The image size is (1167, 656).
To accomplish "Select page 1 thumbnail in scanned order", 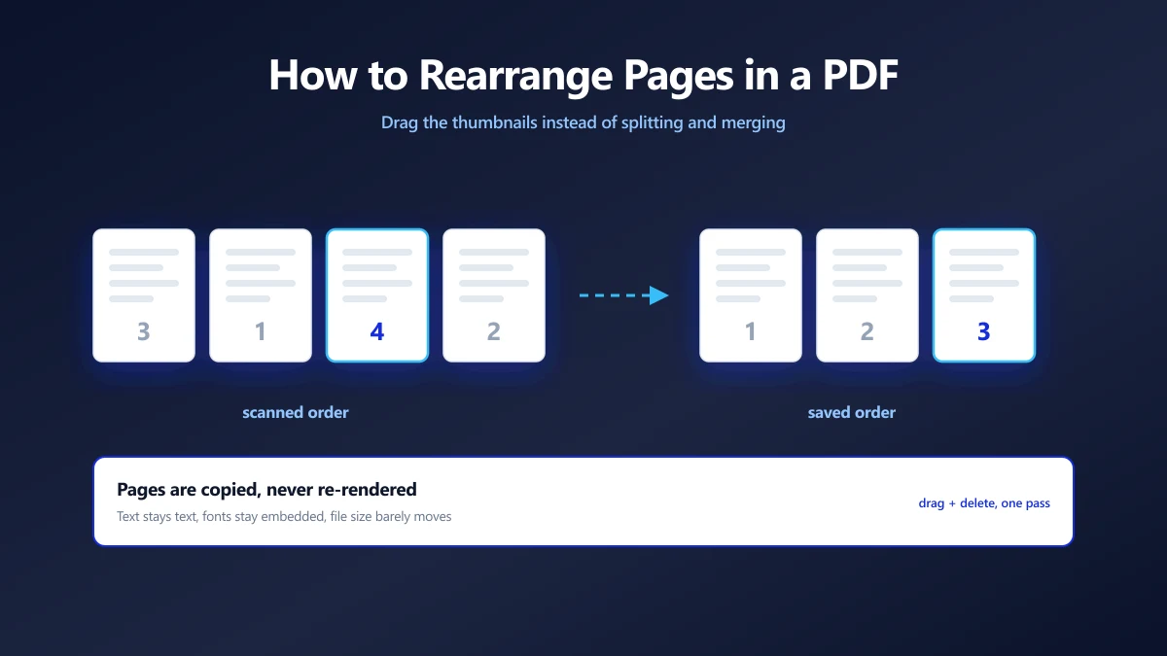I will click(x=261, y=295).
